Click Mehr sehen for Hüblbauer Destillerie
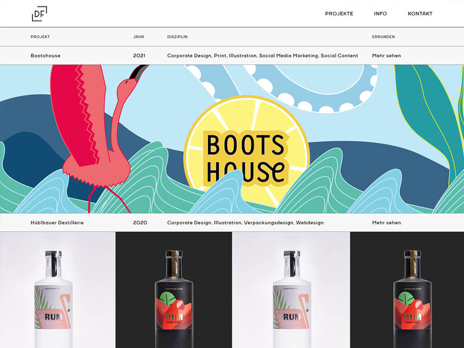464x348 pixels. pyautogui.click(x=387, y=223)
